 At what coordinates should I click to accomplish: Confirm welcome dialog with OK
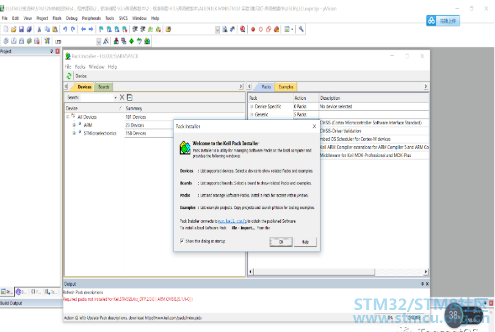pos(281,242)
